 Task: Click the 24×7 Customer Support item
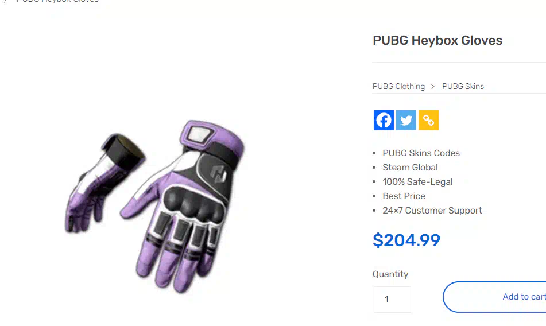point(432,211)
